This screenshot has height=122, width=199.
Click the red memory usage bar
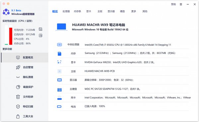pyautogui.click(x=11, y=36)
